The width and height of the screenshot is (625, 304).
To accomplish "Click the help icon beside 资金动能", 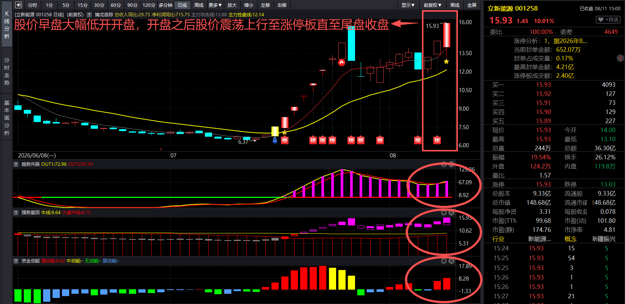I will pyautogui.click(x=16, y=261).
